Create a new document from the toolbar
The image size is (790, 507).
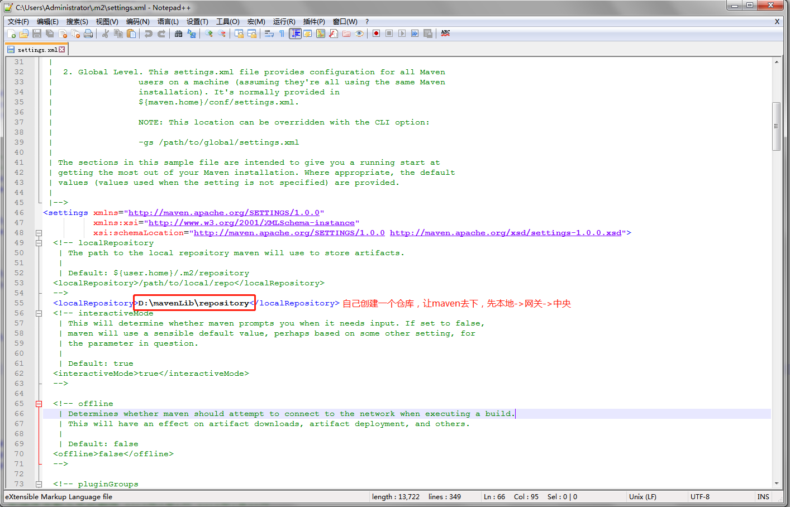tap(11, 34)
